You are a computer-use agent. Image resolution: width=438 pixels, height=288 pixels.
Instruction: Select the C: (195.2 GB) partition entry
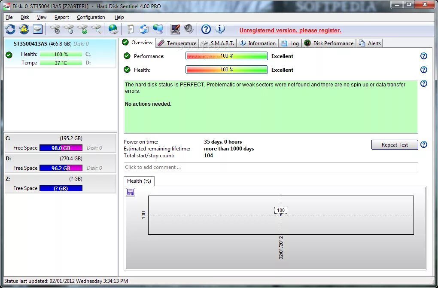click(61, 143)
